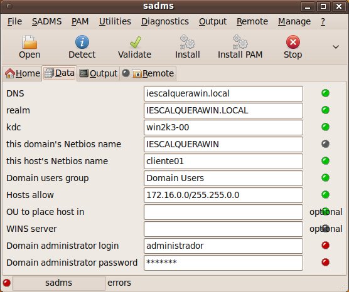Click the Detect info toolbar icon
The width and height of the screenshot is (349, 292).
[82, 42]
